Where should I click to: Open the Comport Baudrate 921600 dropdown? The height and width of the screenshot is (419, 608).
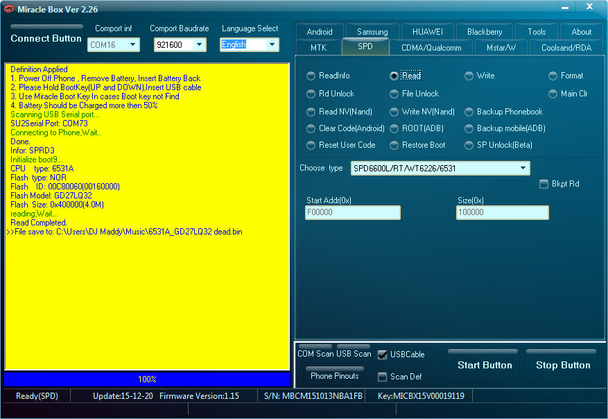180,45
